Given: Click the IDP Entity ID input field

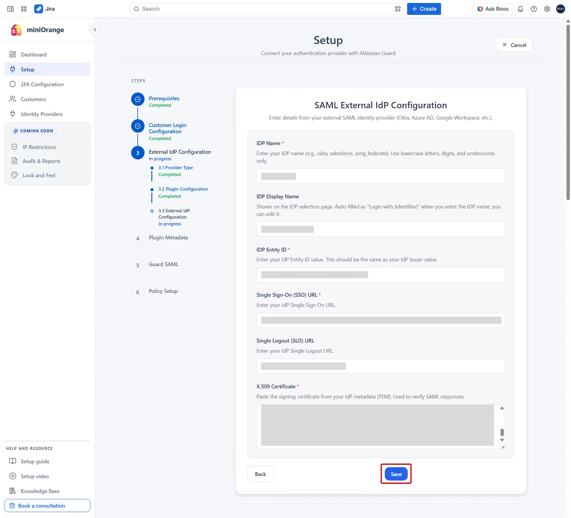Looking at the screenshot, I should pos(381,275).
